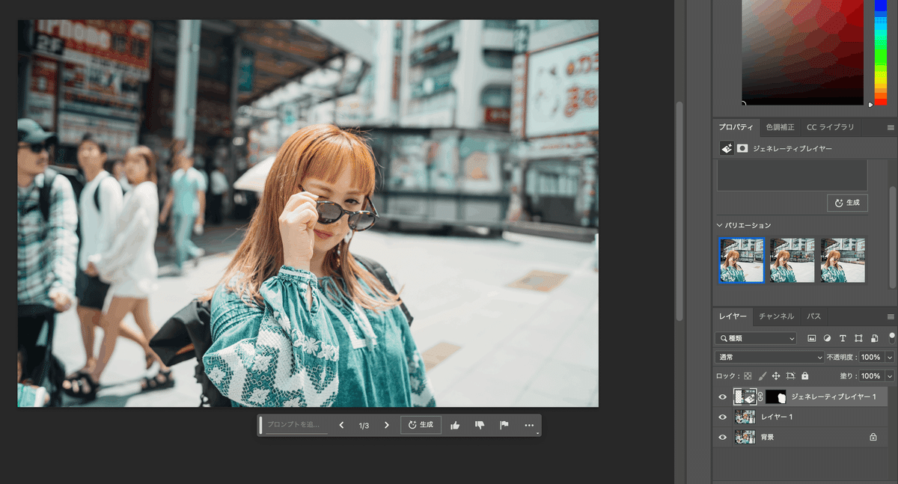Viewport: 898px width, 484px height.
Task: Open the Properties panel menu icon
Action: (x=891, y=127)
